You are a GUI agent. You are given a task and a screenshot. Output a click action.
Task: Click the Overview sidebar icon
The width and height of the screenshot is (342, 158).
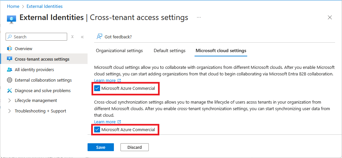10,49
